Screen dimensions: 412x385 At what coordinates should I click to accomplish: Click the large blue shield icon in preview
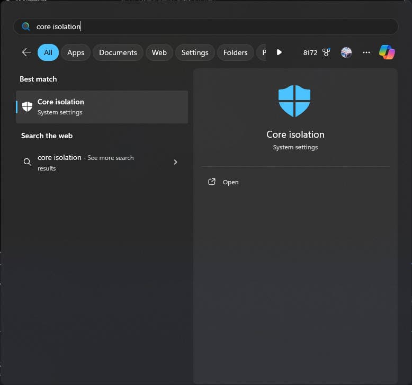294,101
